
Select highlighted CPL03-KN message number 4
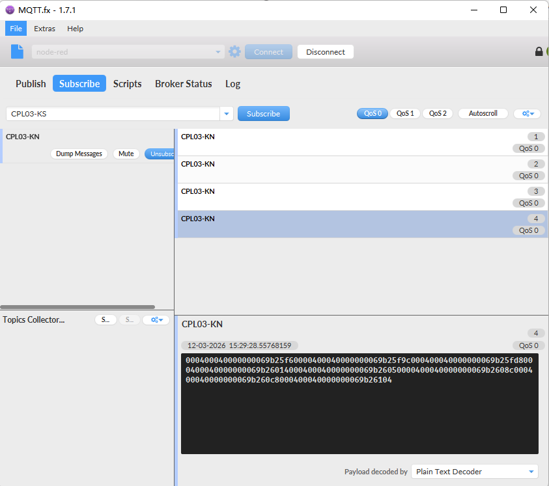coord(362,224)
